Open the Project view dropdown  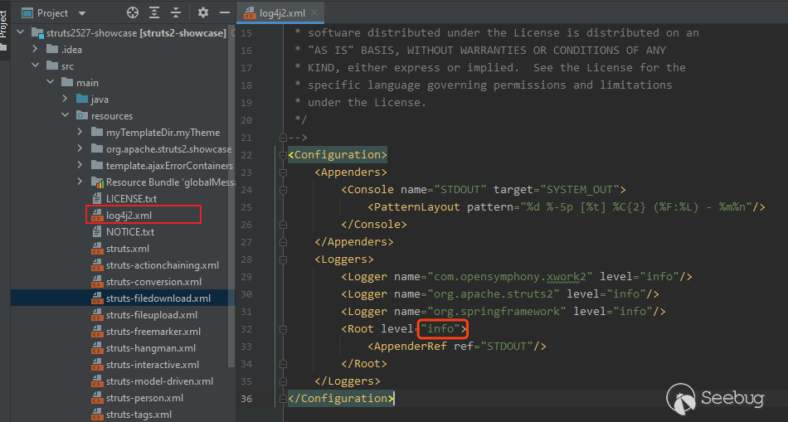(80, 13)
